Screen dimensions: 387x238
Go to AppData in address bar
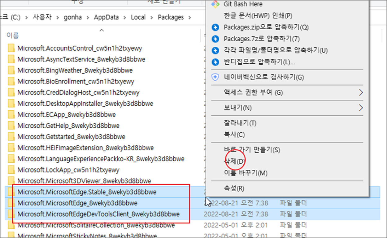coord(106,17)
